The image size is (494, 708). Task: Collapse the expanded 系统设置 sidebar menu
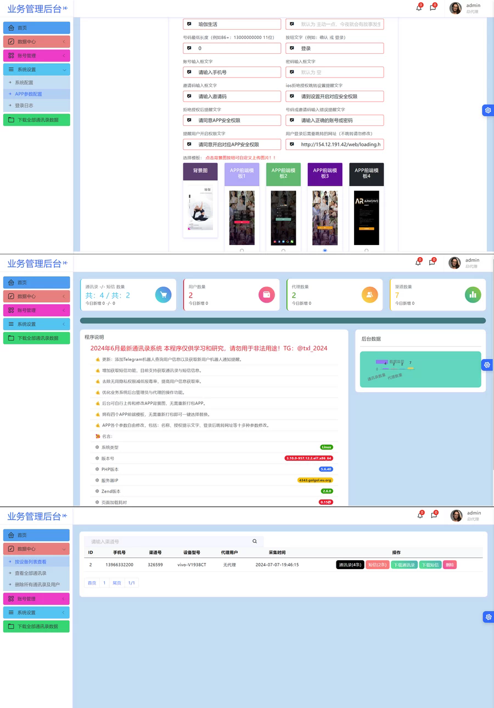[x=36, y=70]
